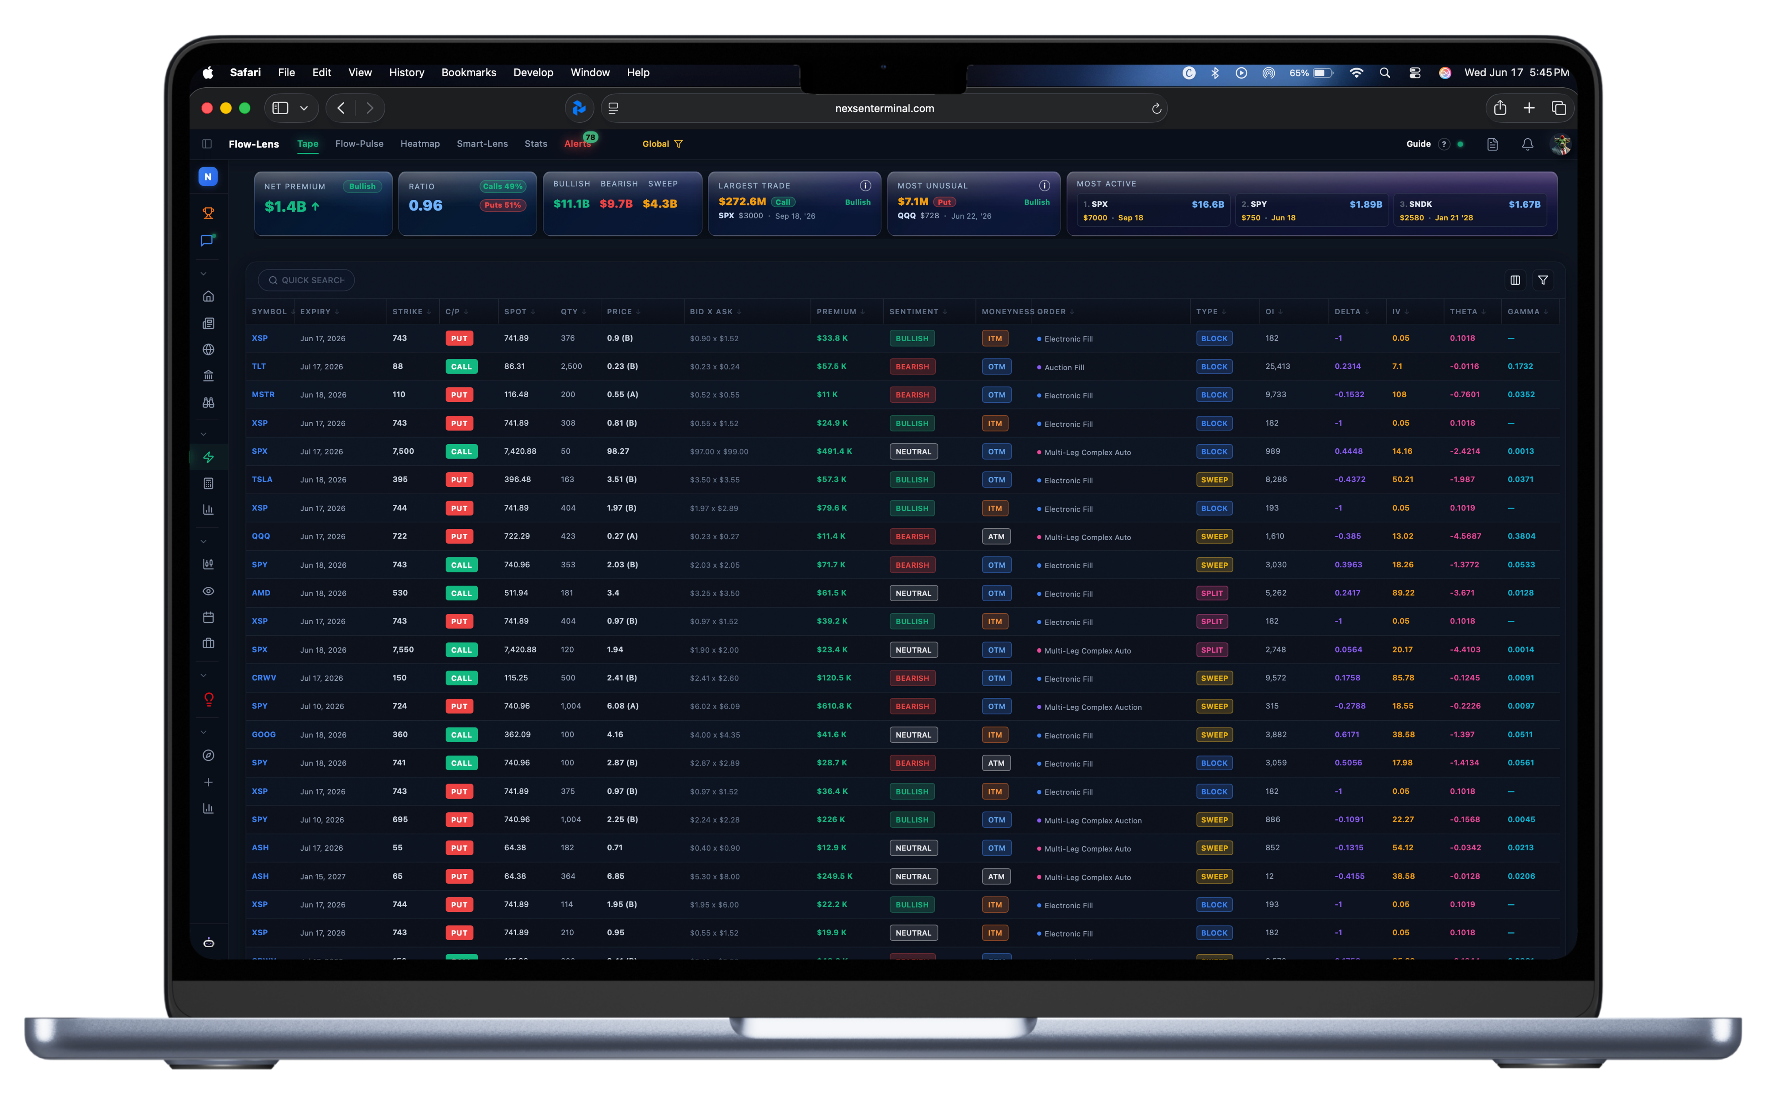
Task: Open the Develop menu in menu bar
Action: coord(533,72)
